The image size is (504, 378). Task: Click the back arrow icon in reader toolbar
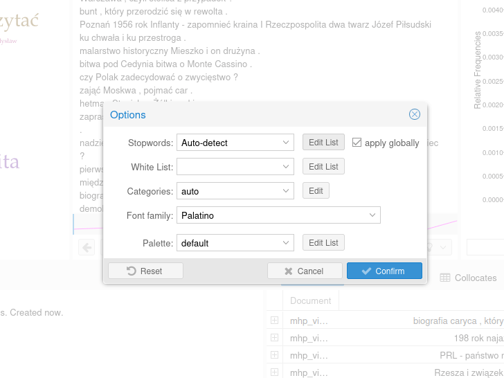pyautogui.click(x=87, y=247)
